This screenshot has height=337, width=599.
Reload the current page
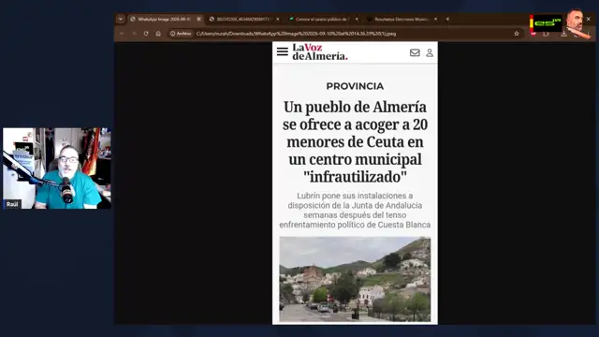(146, 34)
